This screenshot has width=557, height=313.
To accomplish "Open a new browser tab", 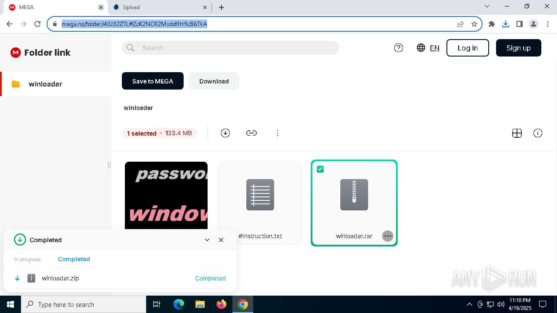I will click(x=221, y=7).
